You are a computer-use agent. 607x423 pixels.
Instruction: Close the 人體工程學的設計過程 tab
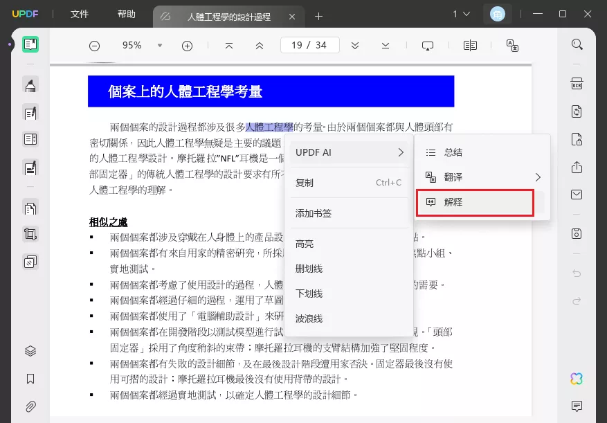tap(292, 17)
